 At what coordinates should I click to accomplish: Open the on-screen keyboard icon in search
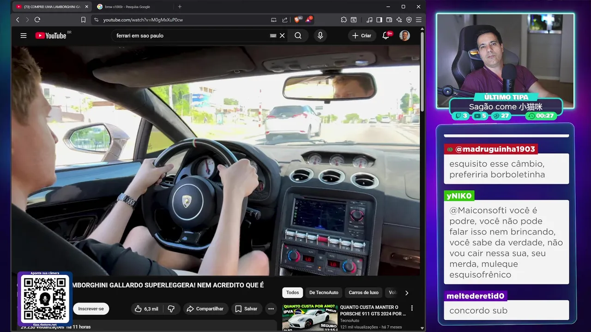273,36
